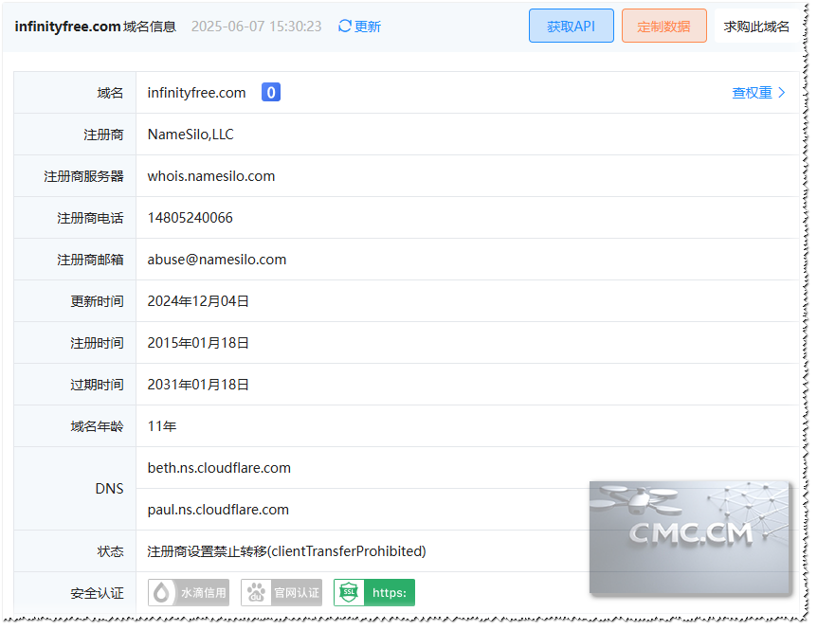Click the blue 0 badge beside infinityfree.com

point(271,92)
